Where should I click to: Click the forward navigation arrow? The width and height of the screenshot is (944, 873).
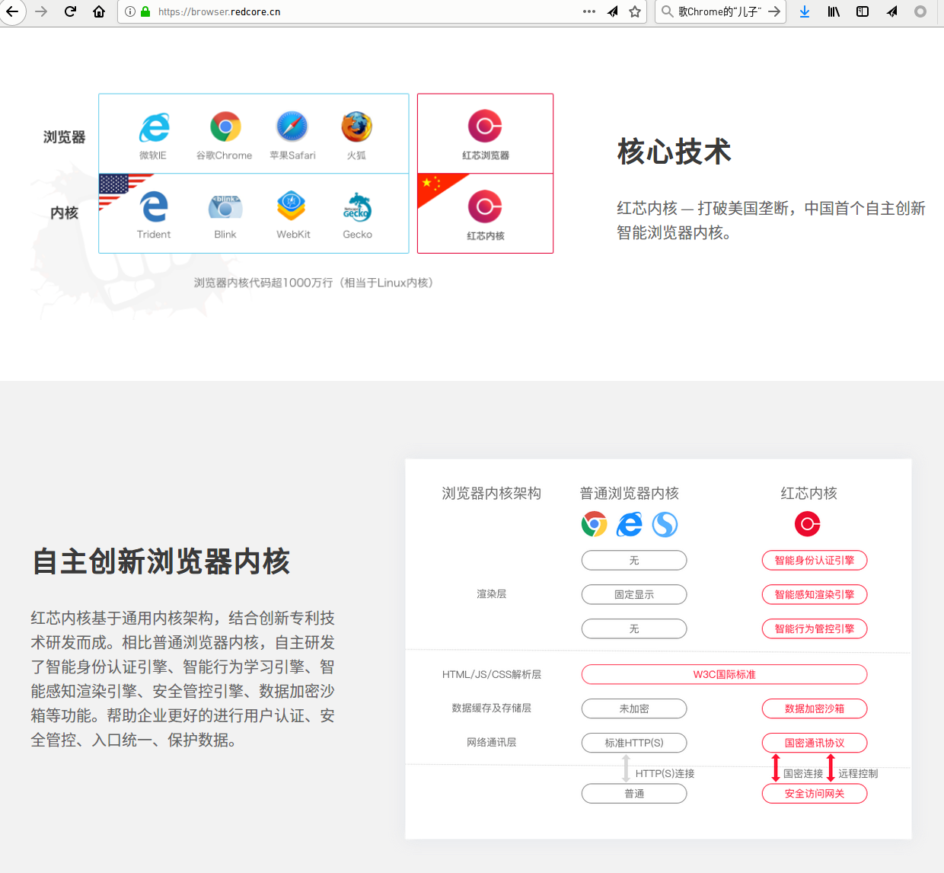click(x=41, y=11)
